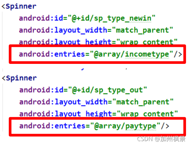Select the @+id/sp_type_newin id value
This screenshot has width=191, height=145.
(112, 18)
